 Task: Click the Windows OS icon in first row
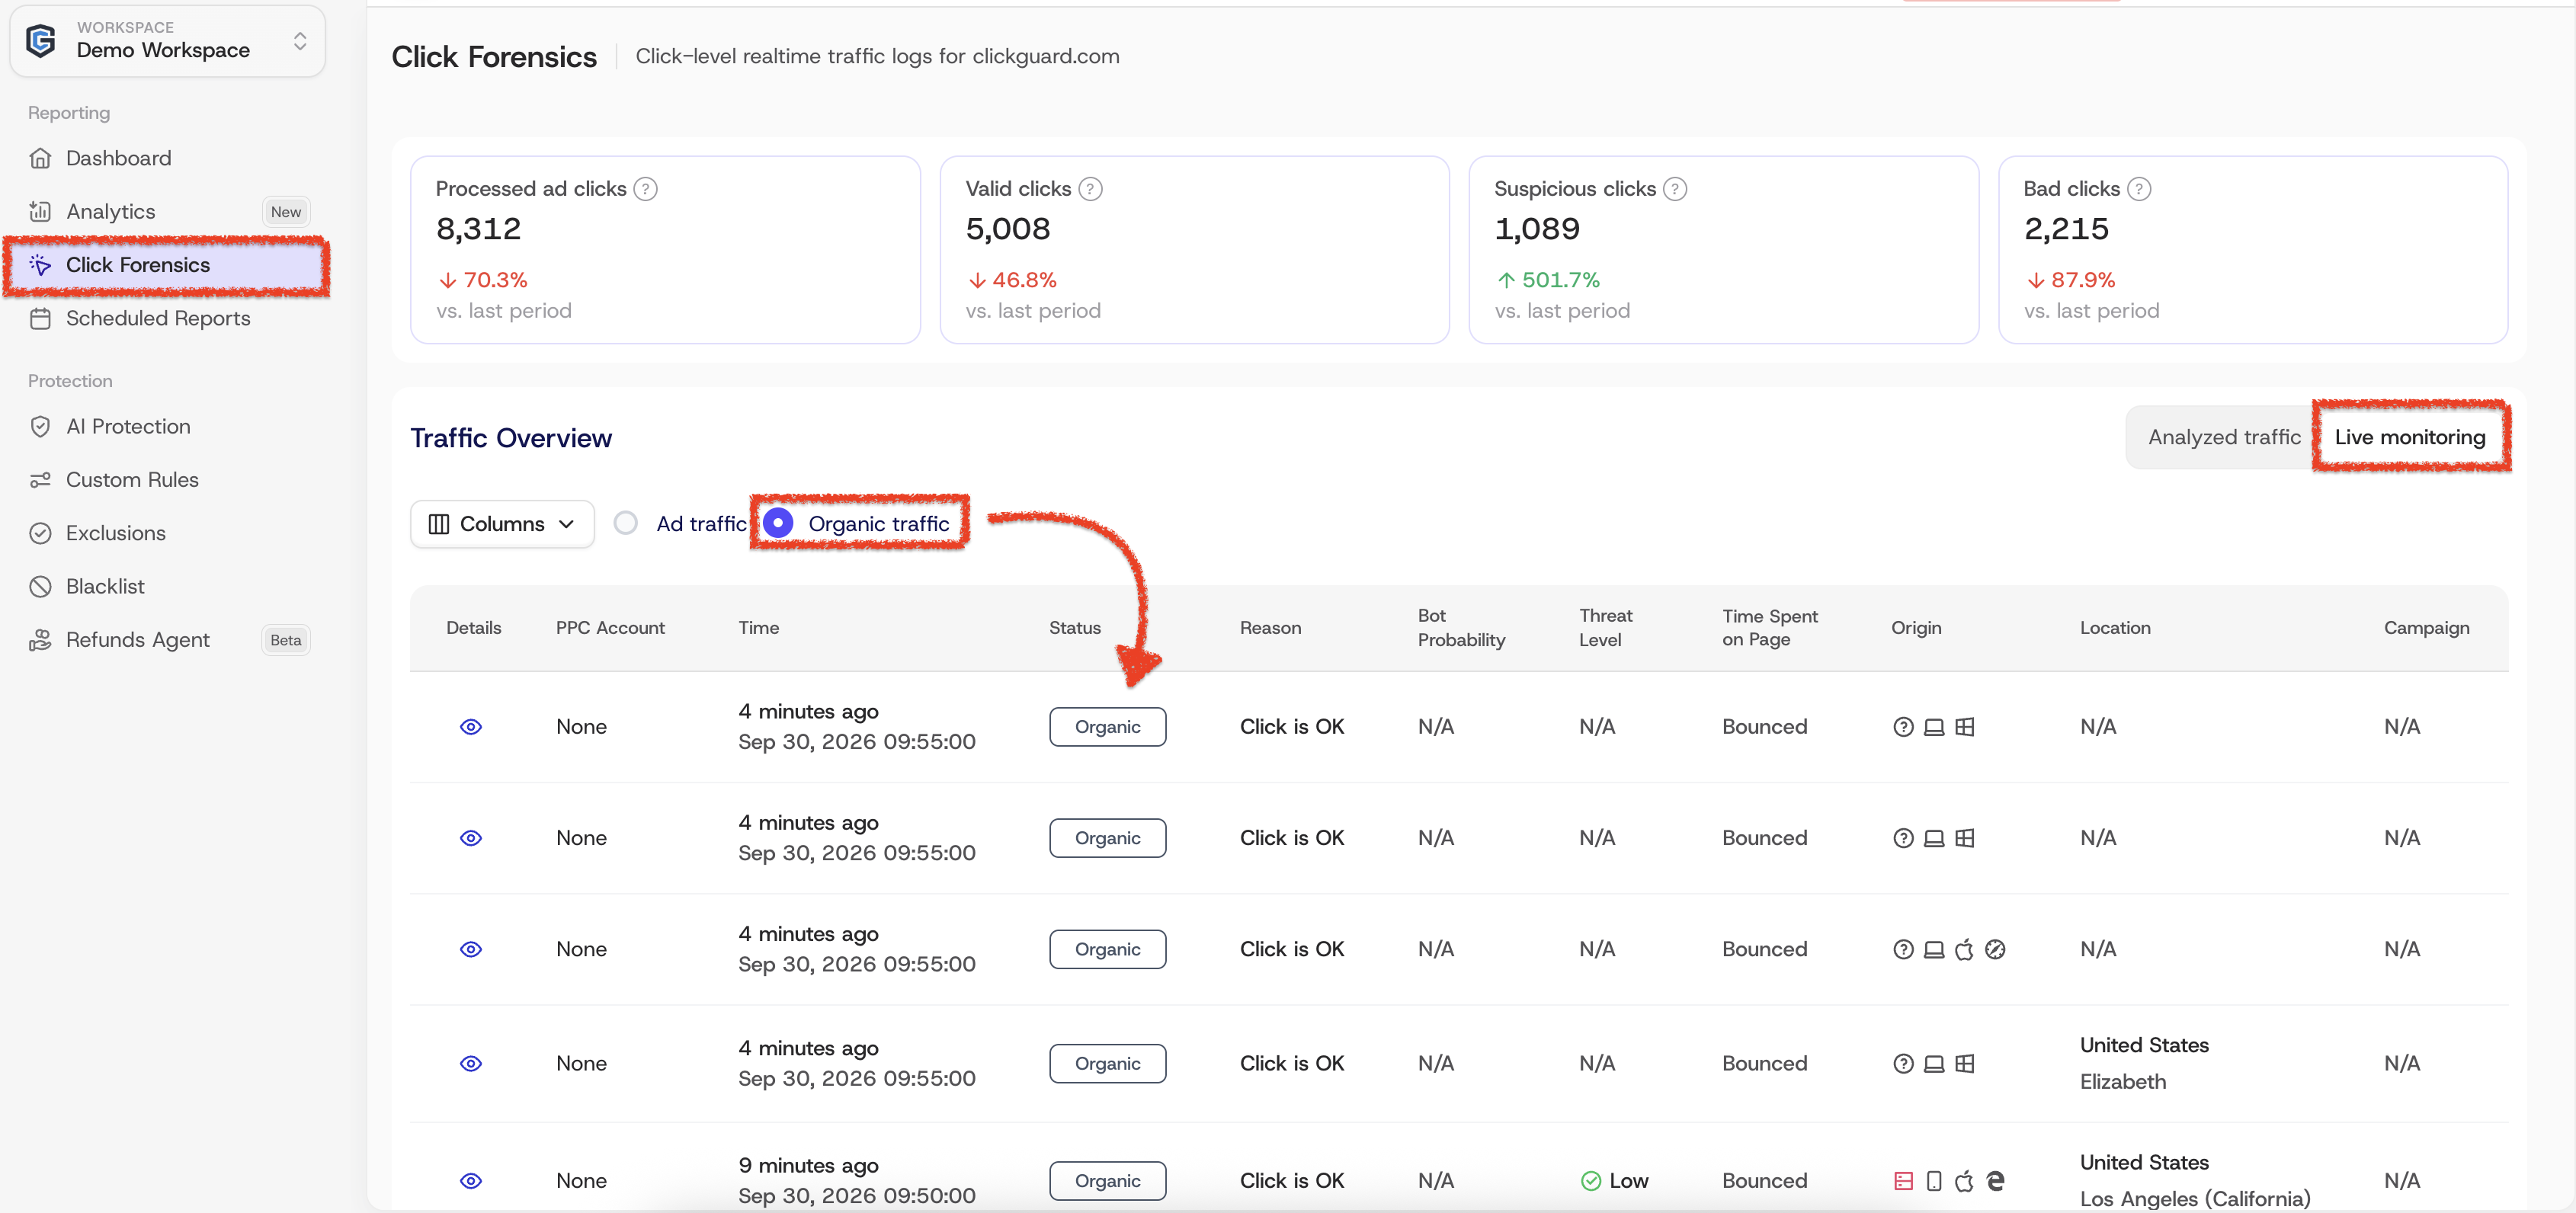pos(1964,727)
